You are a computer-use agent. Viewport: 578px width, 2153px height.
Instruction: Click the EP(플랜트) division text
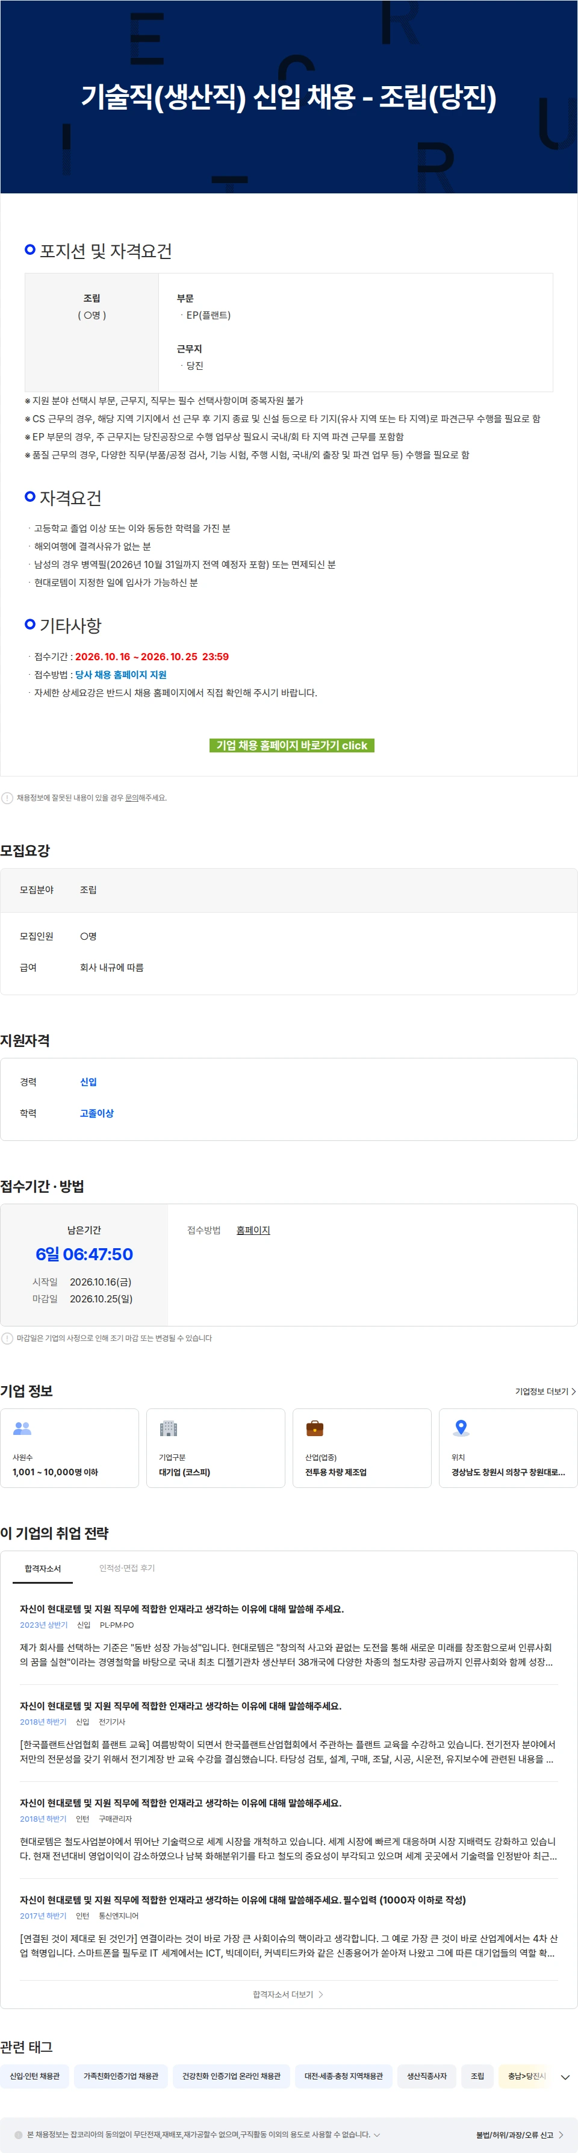(x=208, y=315)
